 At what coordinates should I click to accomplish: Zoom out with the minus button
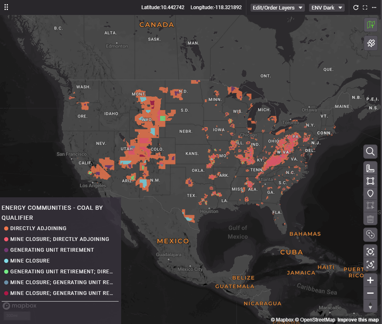click(x=370, y=293)
